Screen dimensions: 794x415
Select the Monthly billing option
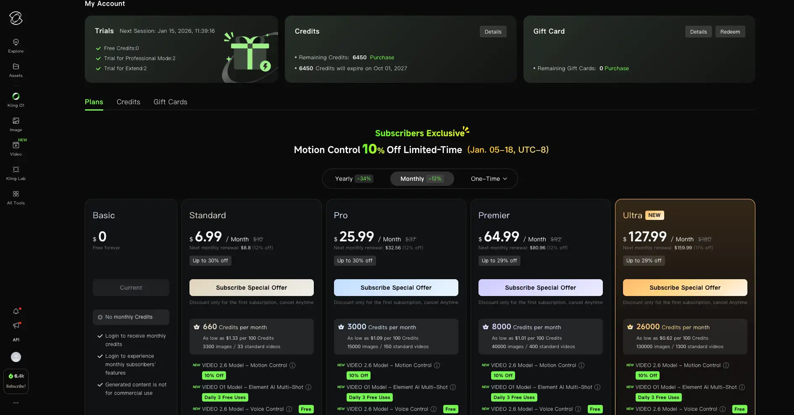(x=422, y=179)
